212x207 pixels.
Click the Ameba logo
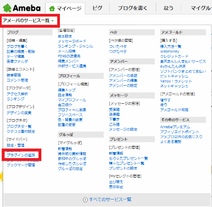[22, 8]
